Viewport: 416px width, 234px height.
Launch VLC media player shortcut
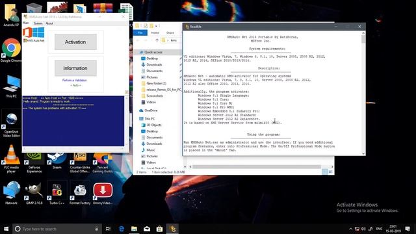pos(11,159)
